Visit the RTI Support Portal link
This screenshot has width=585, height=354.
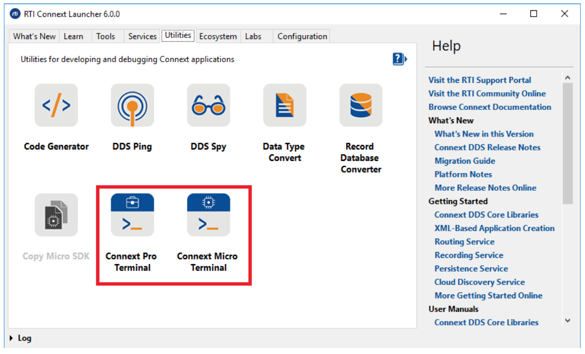click(479, 80)
